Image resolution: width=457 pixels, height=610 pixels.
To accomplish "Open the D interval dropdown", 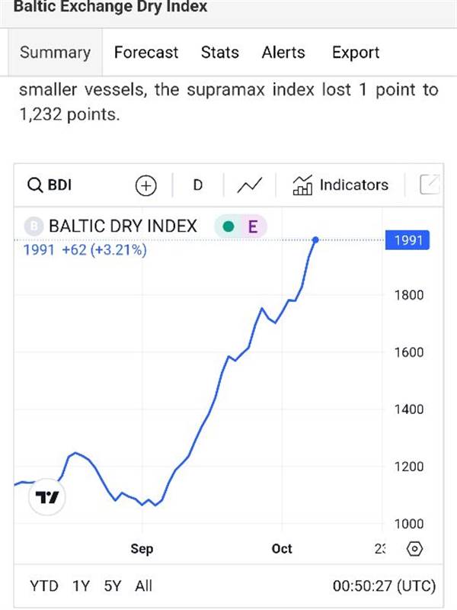I will 198,185.
